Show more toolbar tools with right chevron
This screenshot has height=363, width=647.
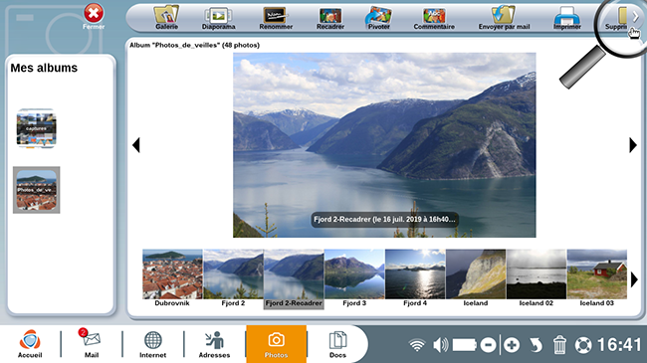coord(636,17)
